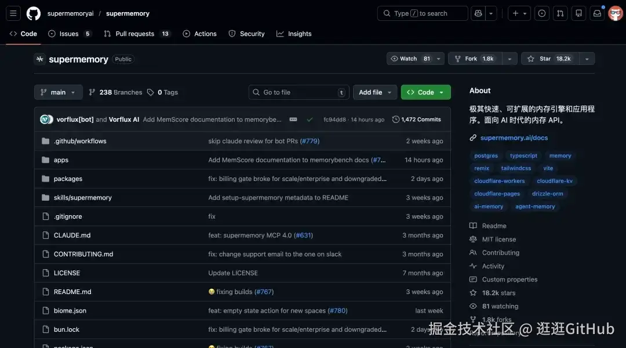The width and height of the screenshot is (626, 348).
Task: Select the cloudflare-workers topic tag
Action: tap(500, 181)
